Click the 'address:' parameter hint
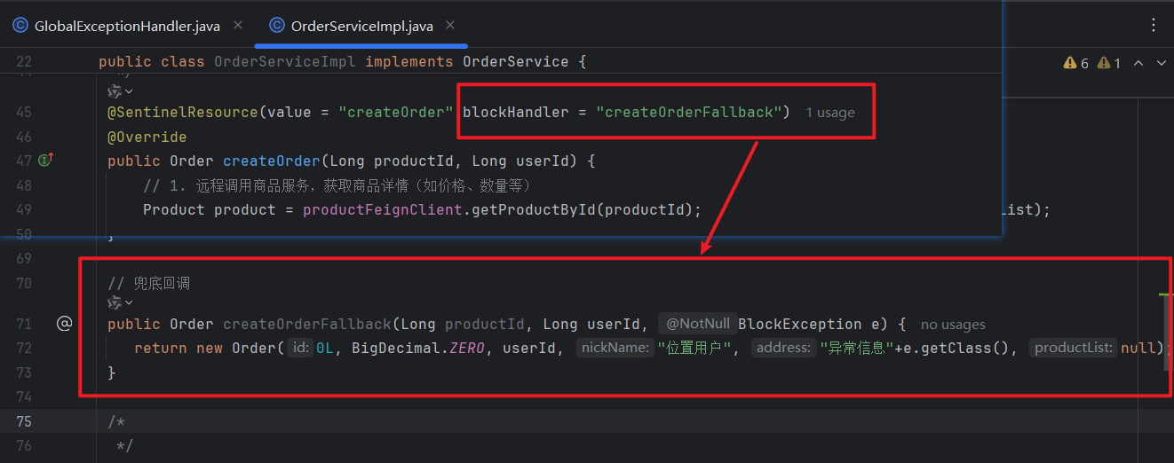This screenshot has height=463, width=1174. point(783,348)
